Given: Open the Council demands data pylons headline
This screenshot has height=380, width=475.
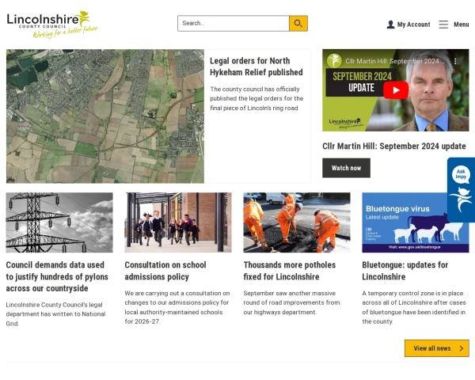Looking at the screenshot, I should point(57,276).
